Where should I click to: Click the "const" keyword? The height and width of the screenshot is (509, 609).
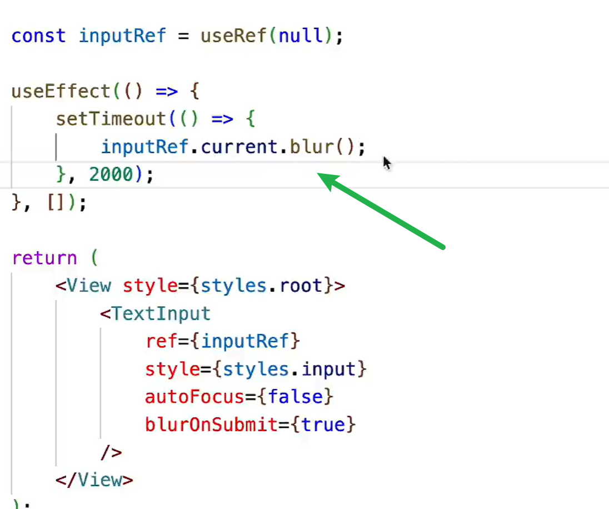pos(39,36)
